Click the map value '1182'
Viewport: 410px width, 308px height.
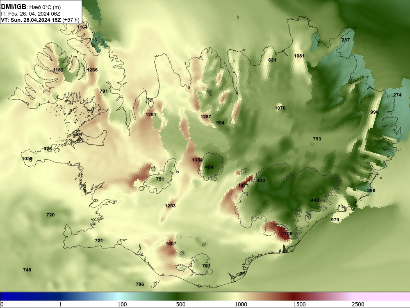(x=58, y=70)
